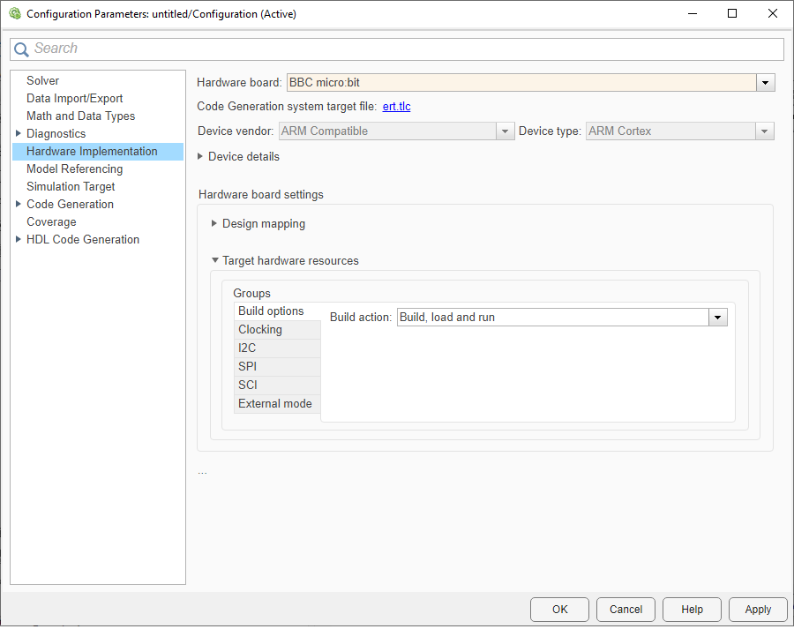Open the ert.tlc target file link
Viewport: 794px width, 629px height.
click(x=396, y=107)
